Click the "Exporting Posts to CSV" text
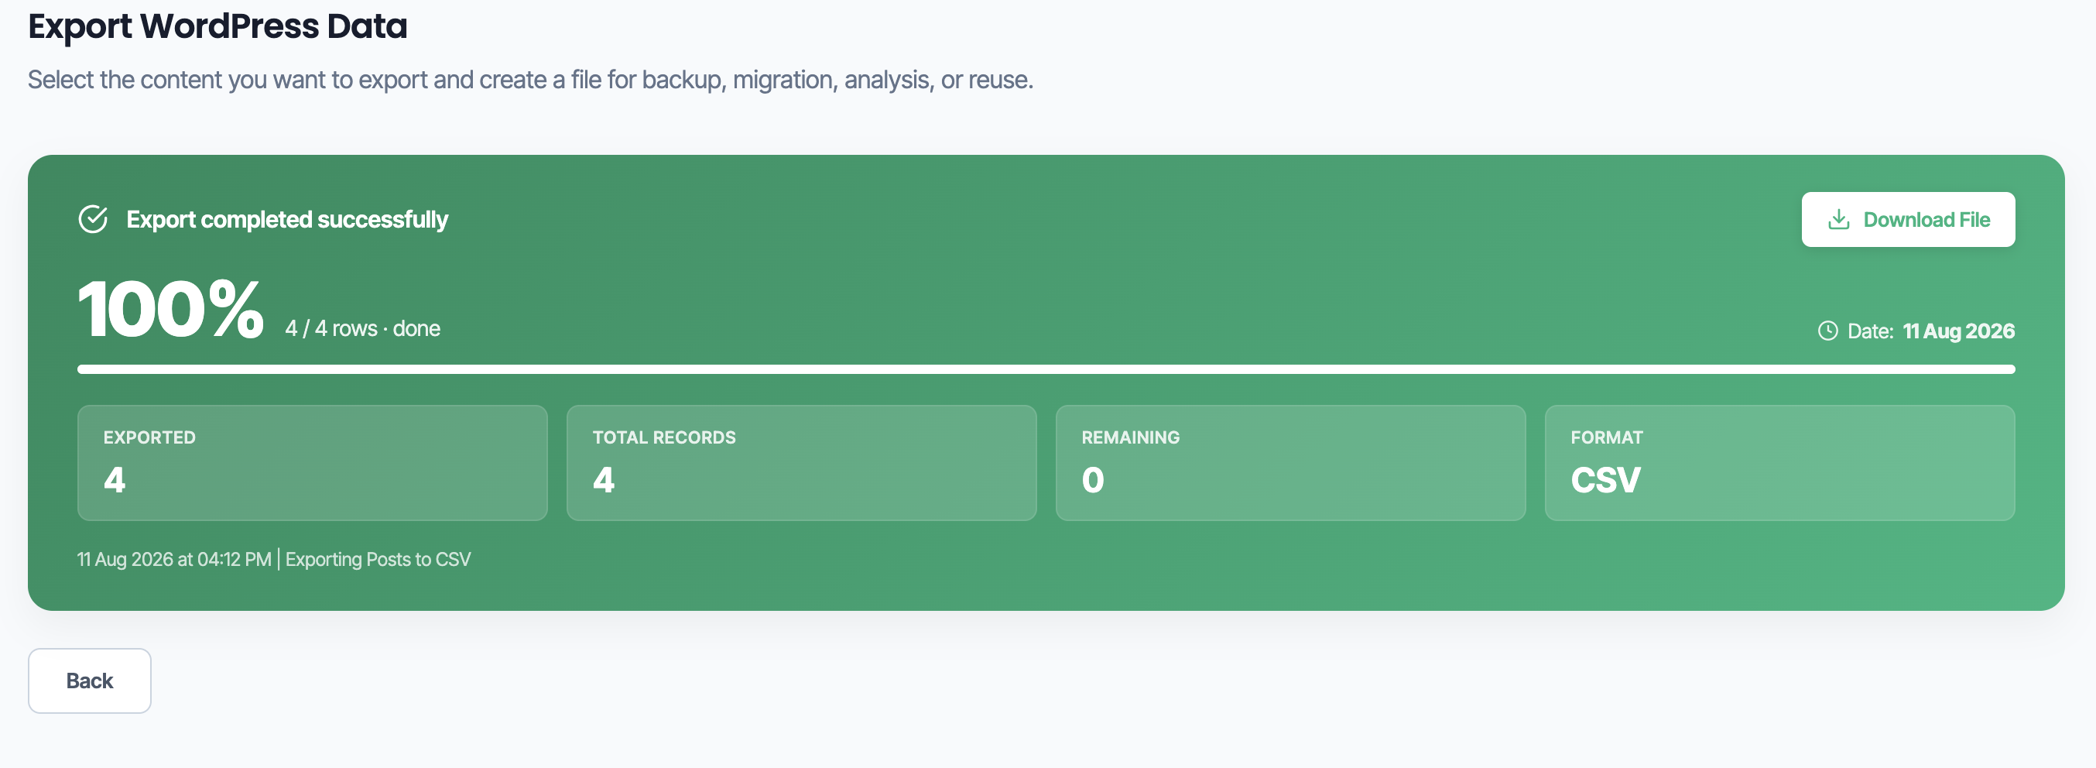Screen dimensions: 2096x768 click(x=378, y=560)
